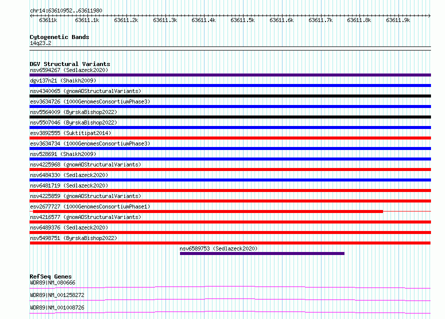
Task: Select variant label esv2677727 (1000GenomesConsortiumPhase1)
Action: point(90,206)
